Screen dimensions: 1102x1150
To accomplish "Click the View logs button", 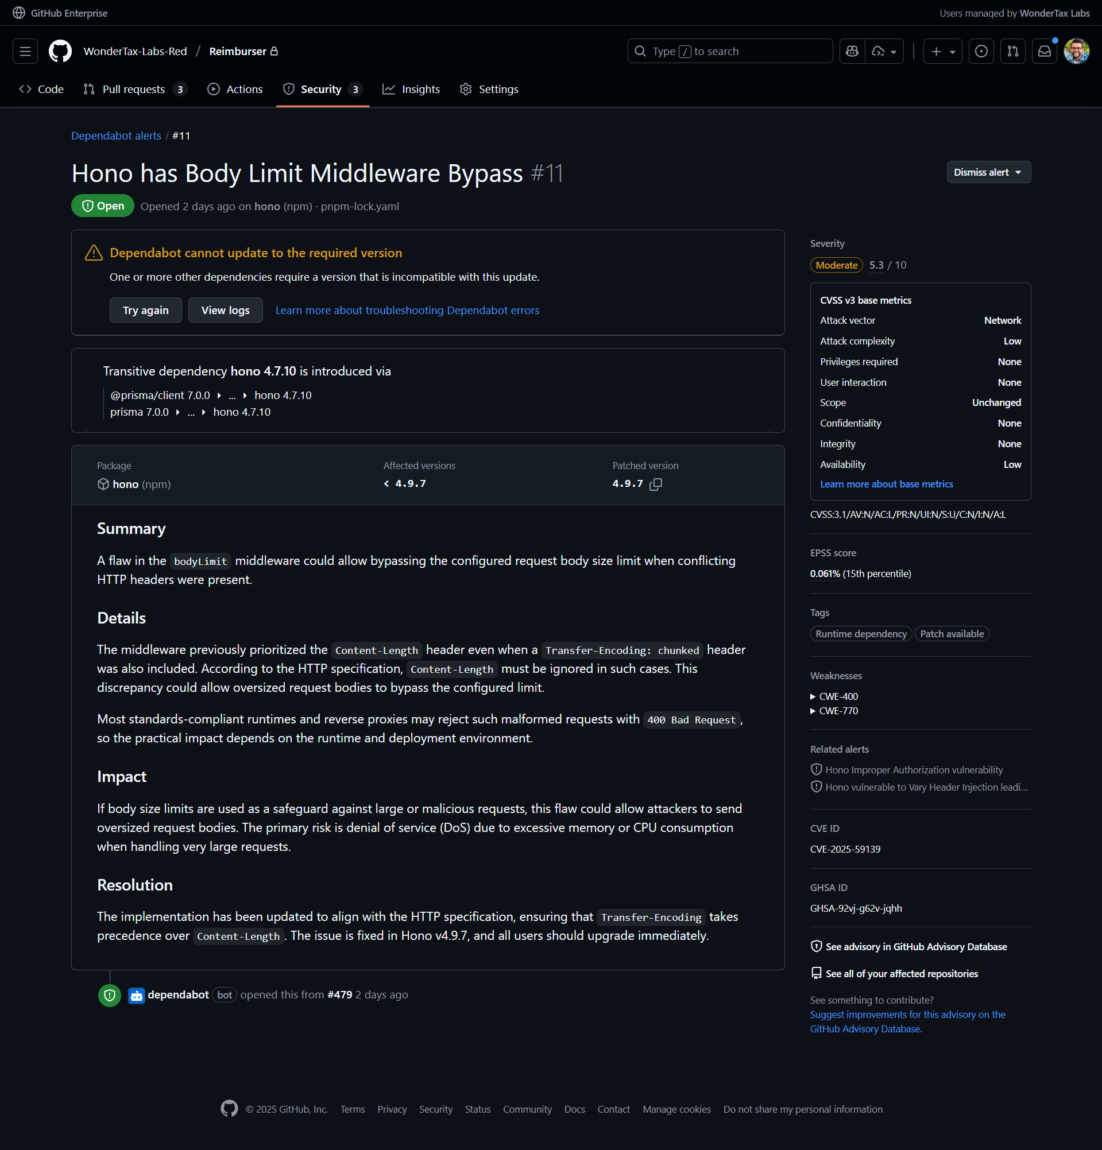I will click(225, 311).
